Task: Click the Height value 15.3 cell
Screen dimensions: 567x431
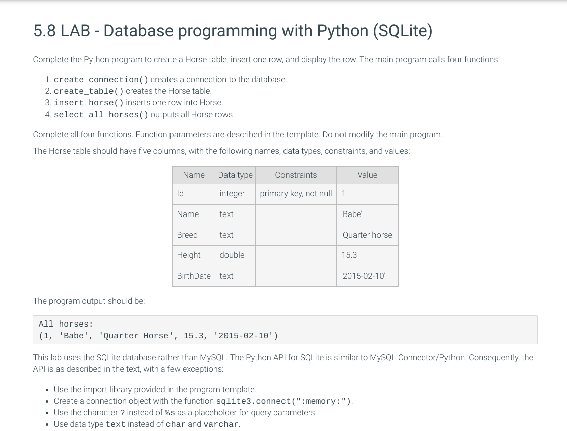Action: 349,255
